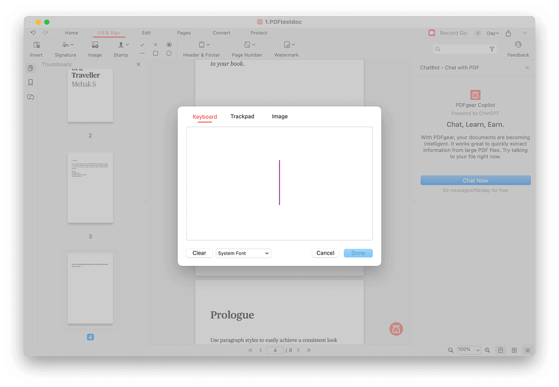Image resolution: width=559 pixels, height=387 pixels.
Task: Open the System Font dropdown
Action: coord(243,253)
